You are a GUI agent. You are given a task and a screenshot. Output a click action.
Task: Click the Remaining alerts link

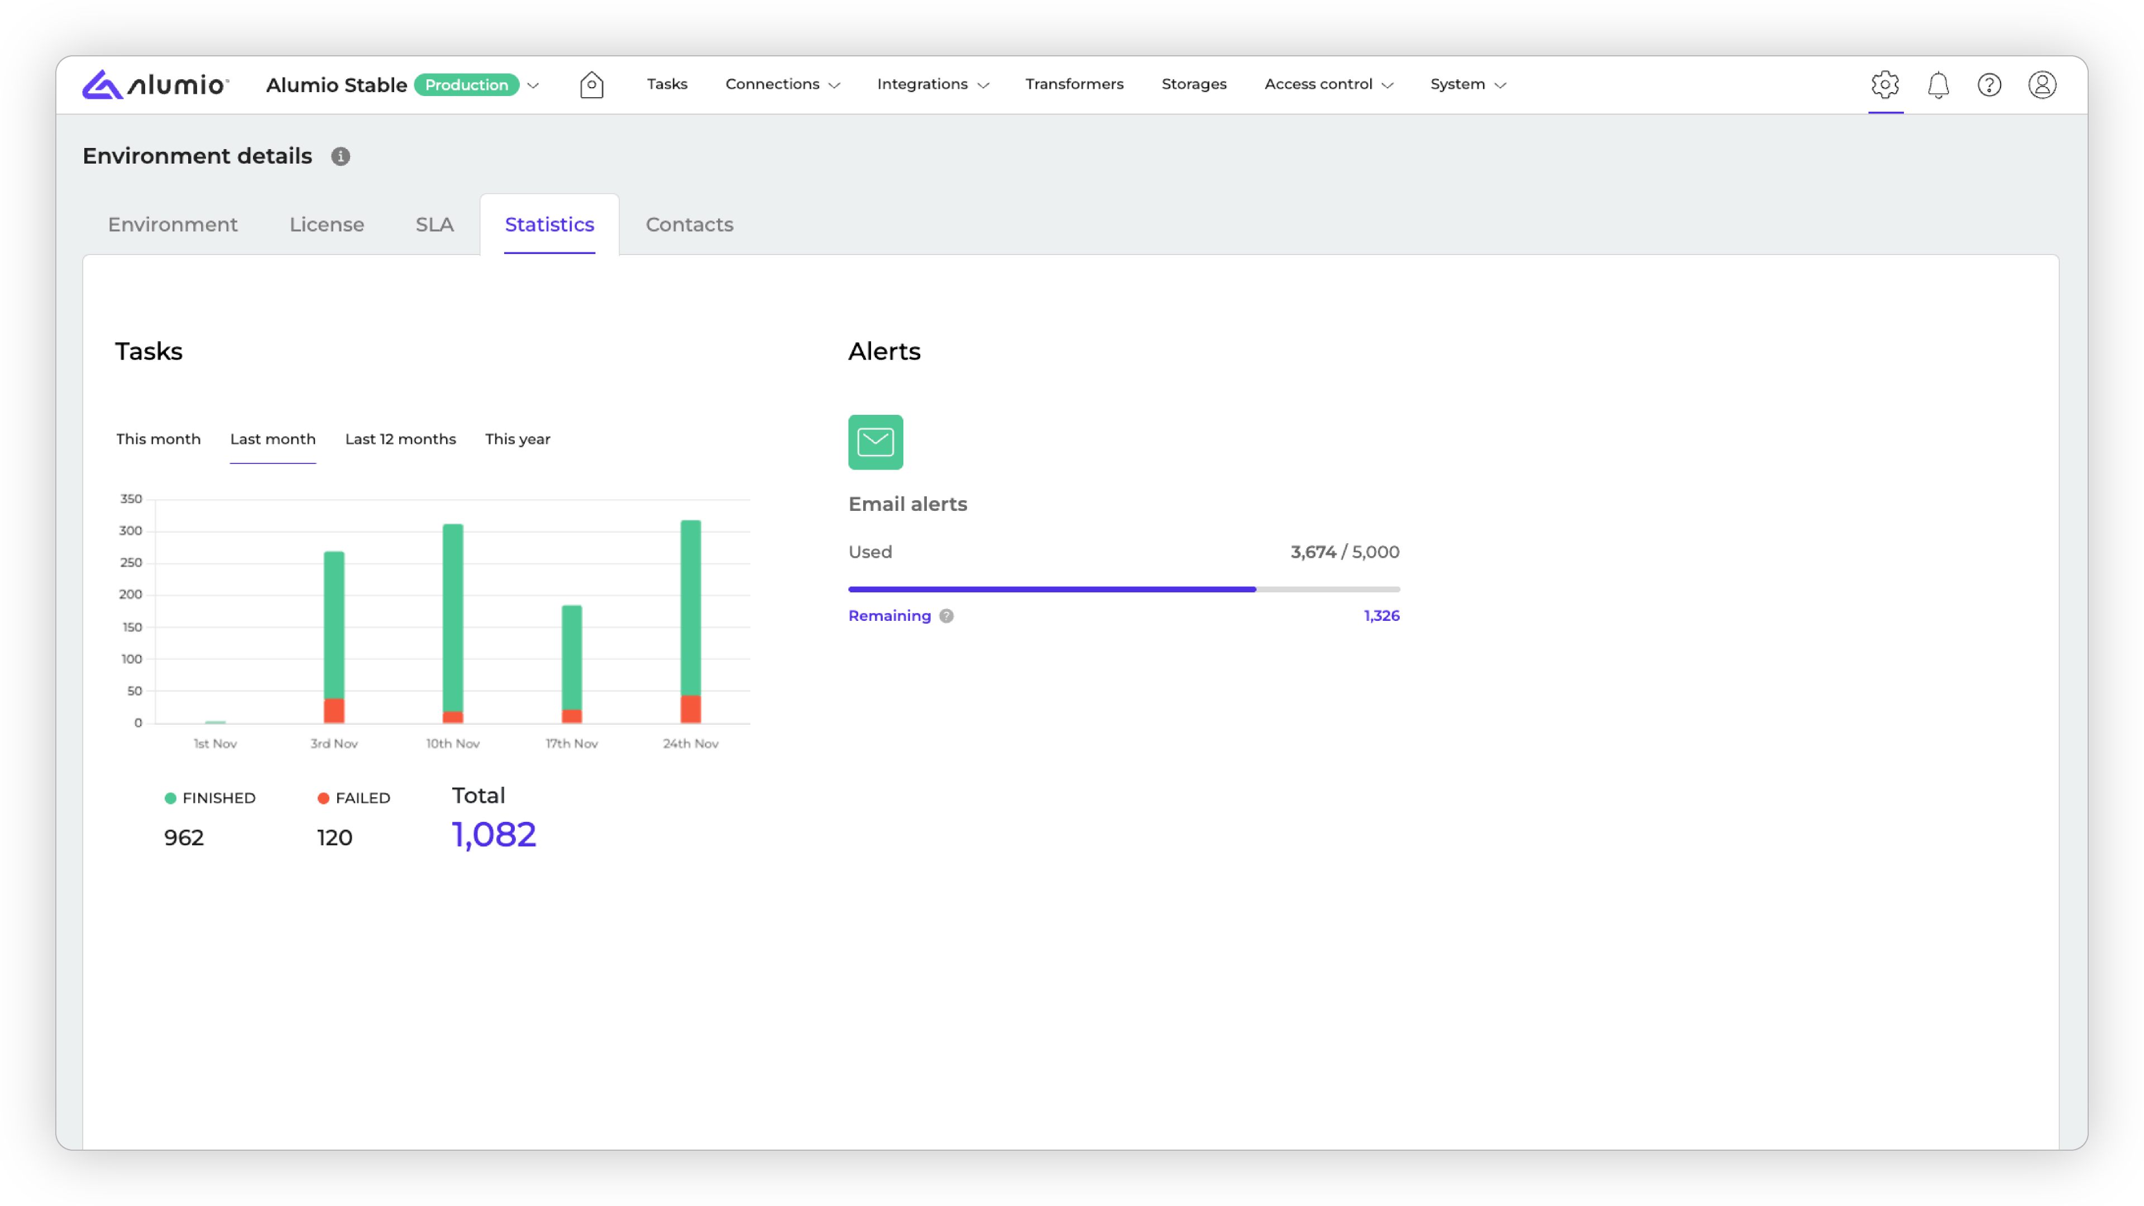pos(889,616)
